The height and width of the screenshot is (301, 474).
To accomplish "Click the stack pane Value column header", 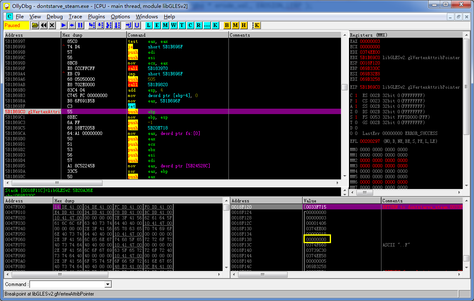I will [x=342, y=201].
